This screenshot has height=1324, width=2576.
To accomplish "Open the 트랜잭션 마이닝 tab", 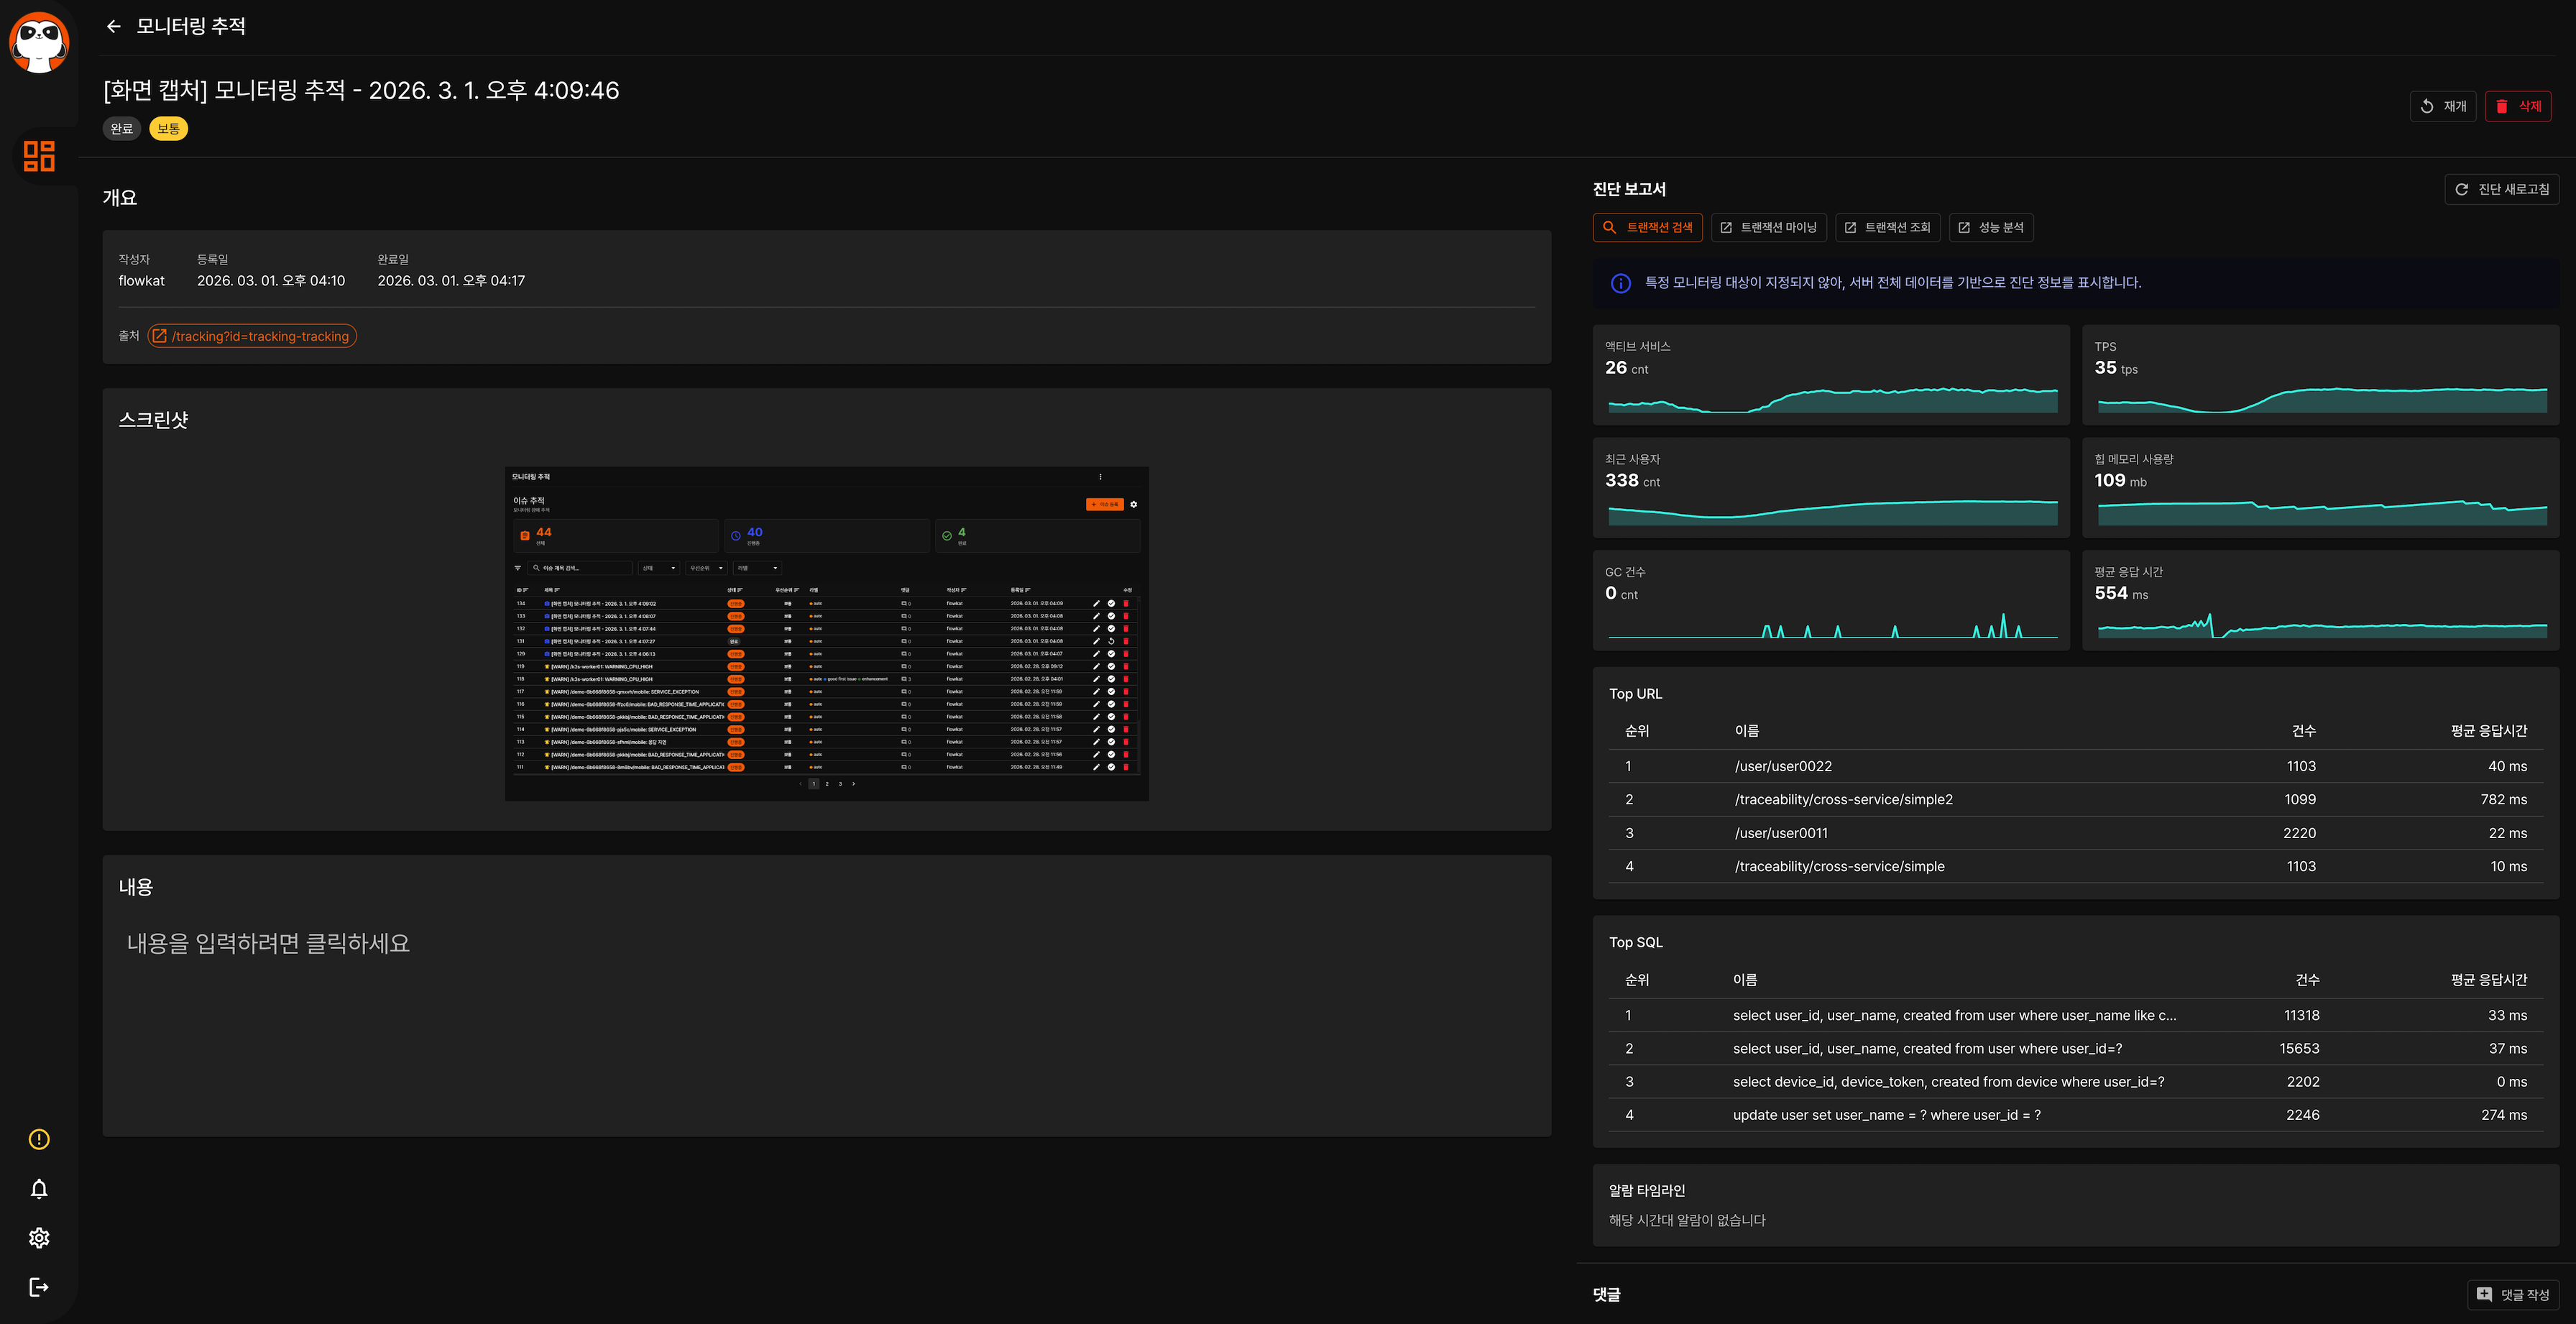I will coord(1768,228).
